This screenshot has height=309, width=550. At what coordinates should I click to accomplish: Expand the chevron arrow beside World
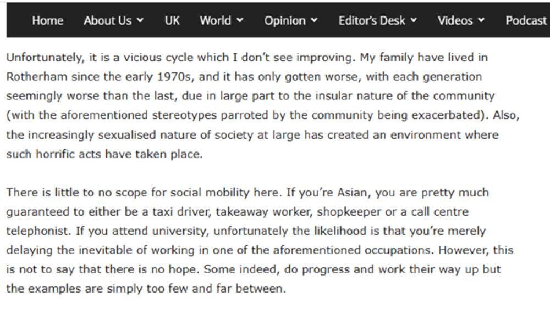[240, 21]
